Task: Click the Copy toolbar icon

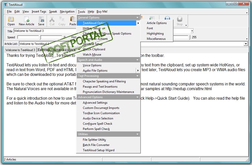Action: click(62, 19)
